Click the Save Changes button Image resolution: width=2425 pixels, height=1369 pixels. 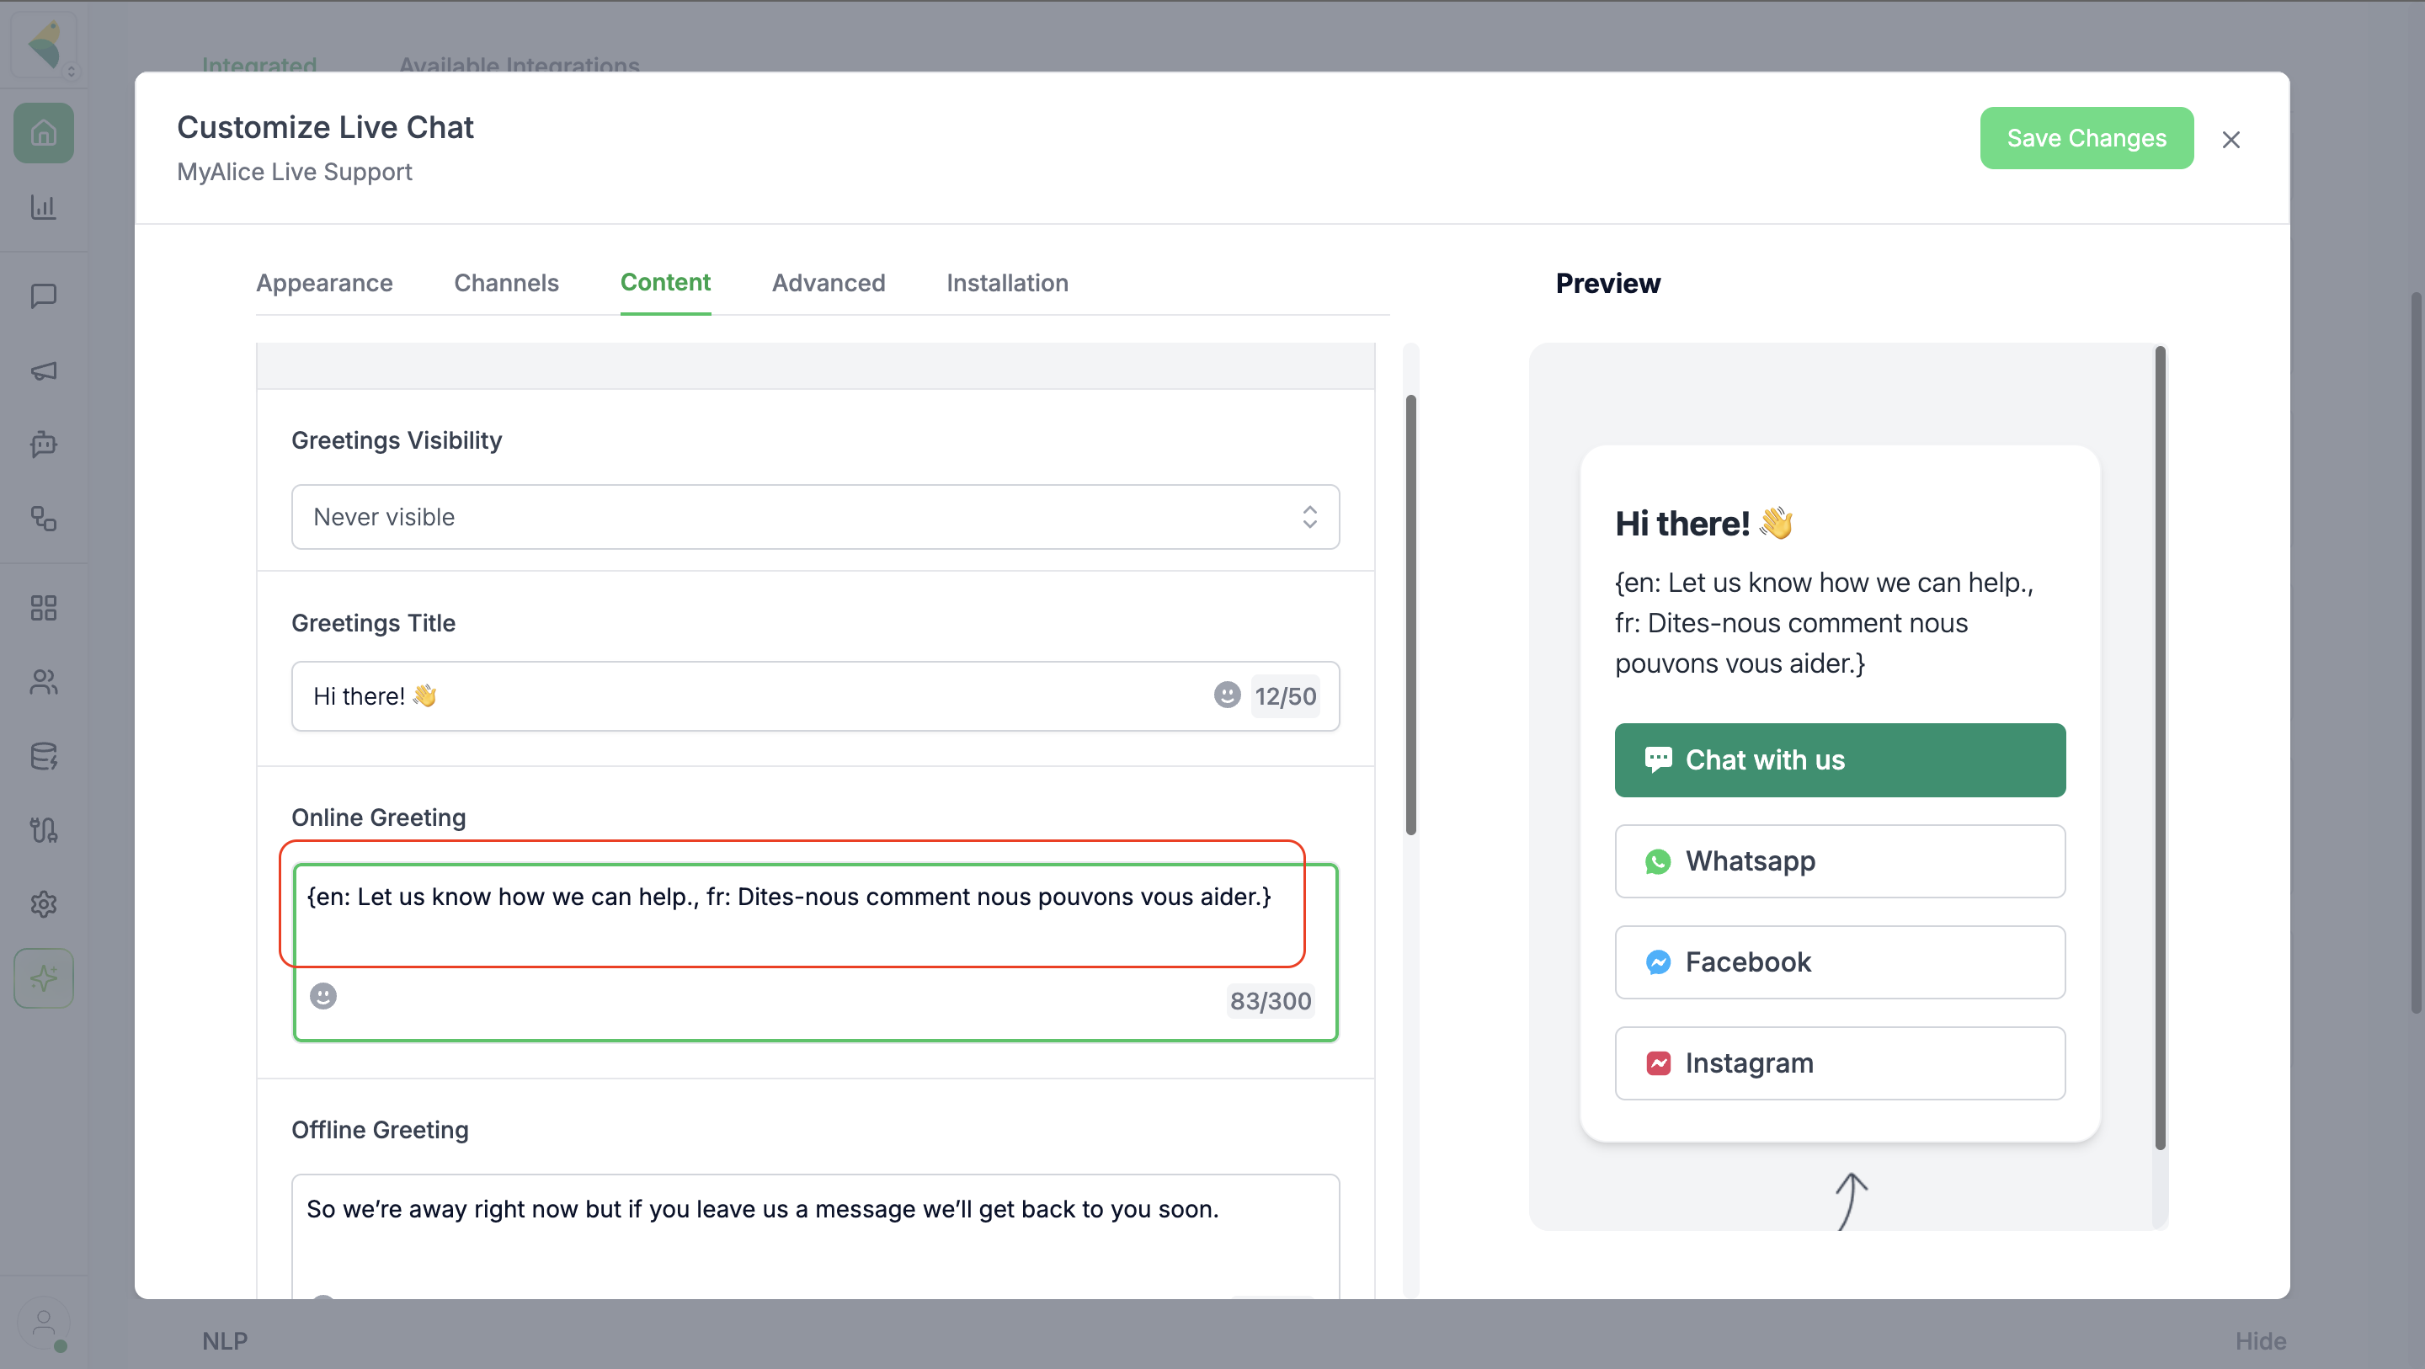(2087, 138)
